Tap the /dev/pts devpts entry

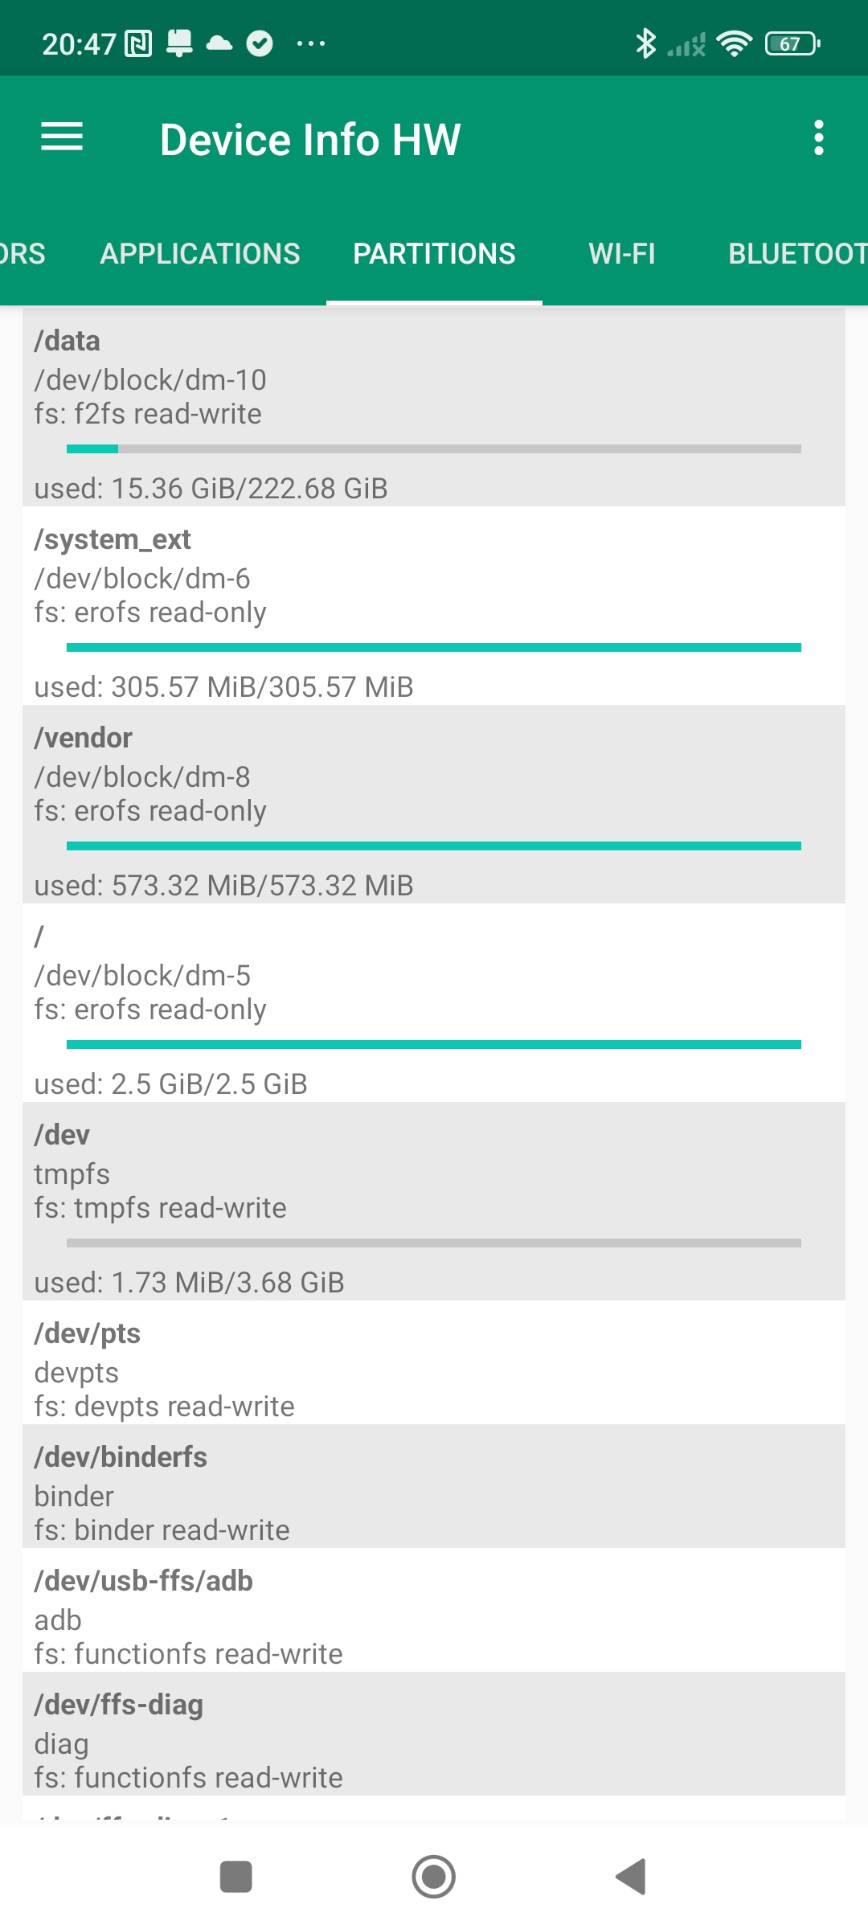(x=434, y=1362)
